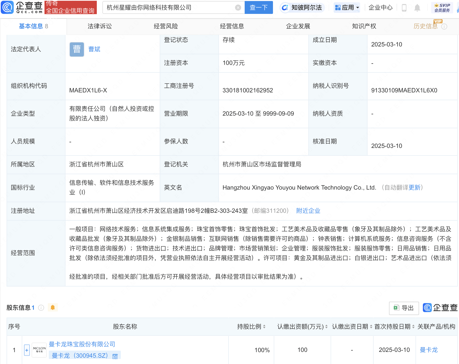This screenshot has height=364, width=459.
Task: Click 浙江省杭州市萧山区 region value
Action: pos(97,164)
